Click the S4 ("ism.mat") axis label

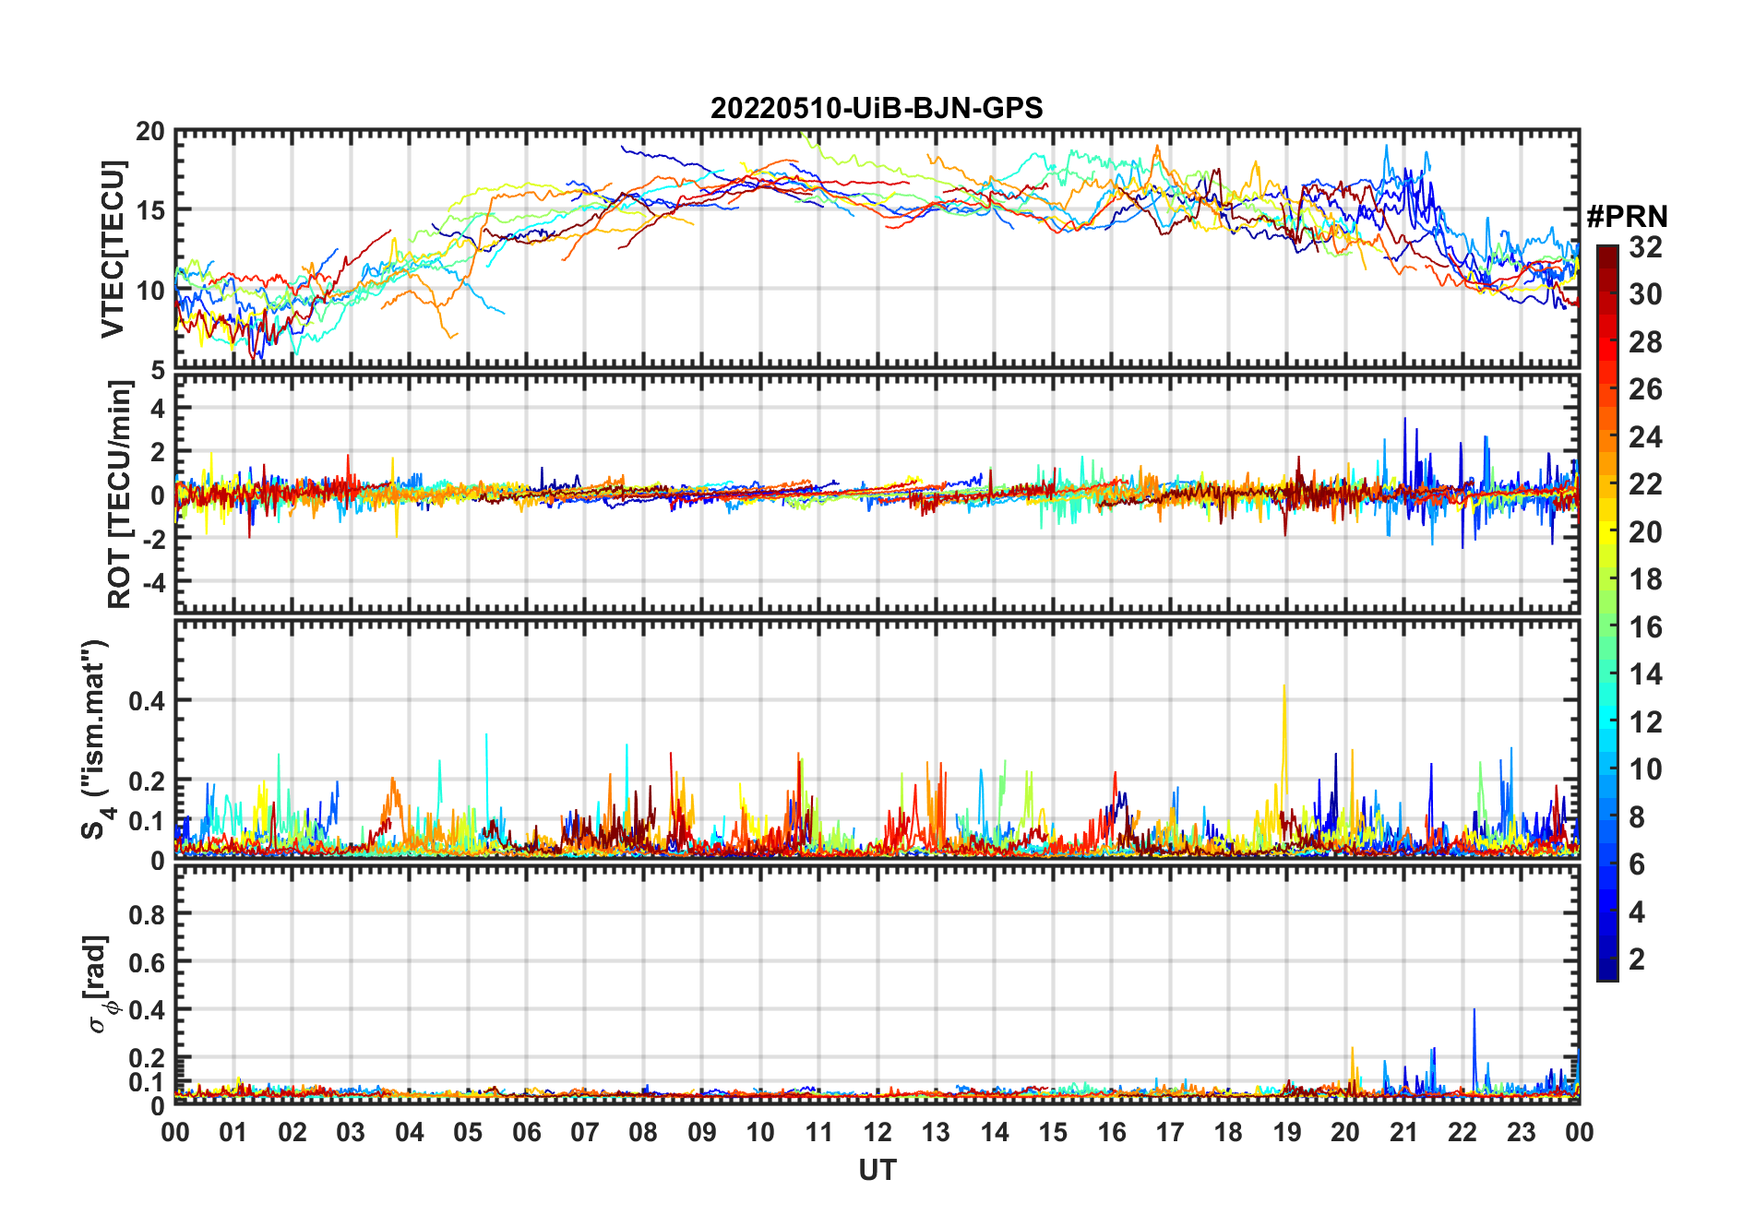pyautogui.click(x=96, y=739)
